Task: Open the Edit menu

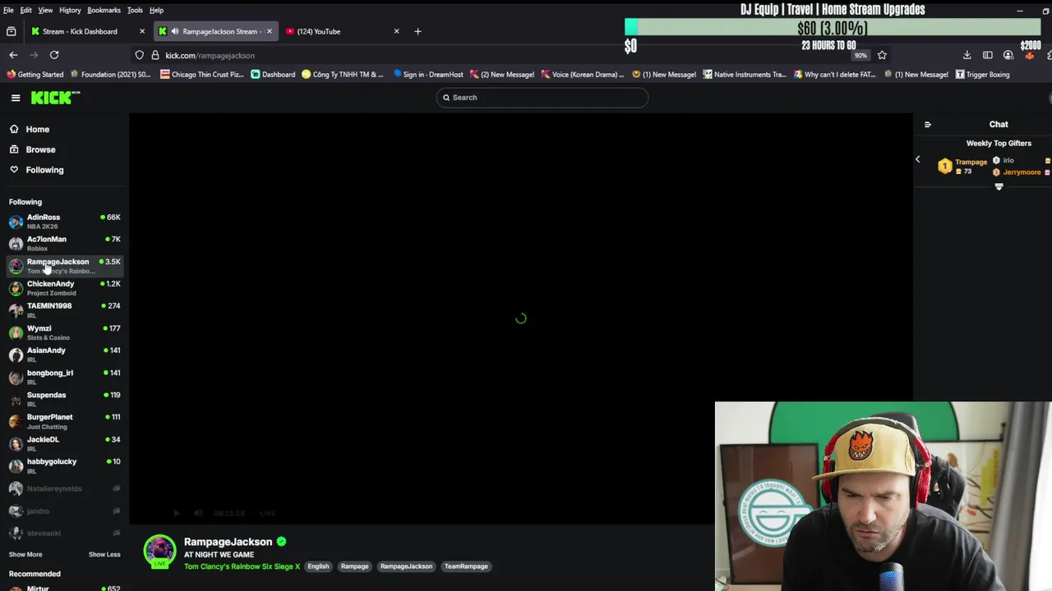Action: (26, 10)
